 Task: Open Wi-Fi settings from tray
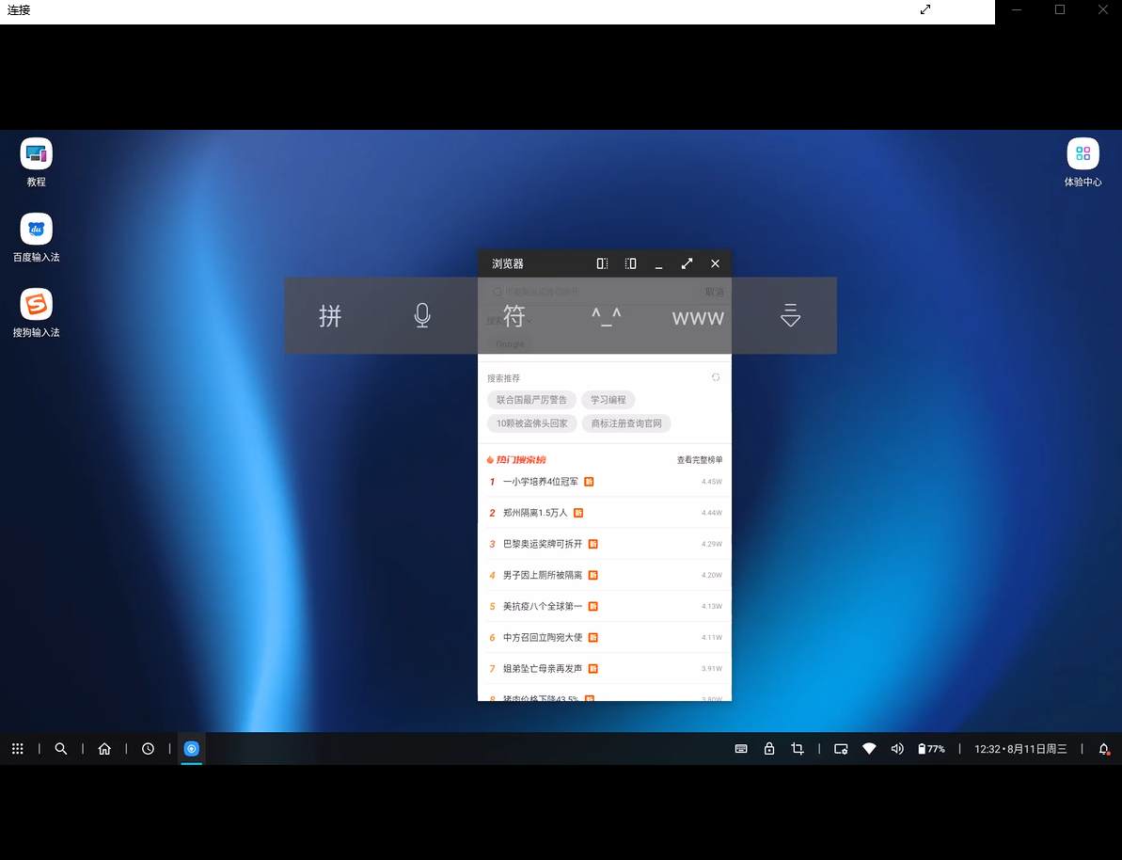click(x=869, y=748)
